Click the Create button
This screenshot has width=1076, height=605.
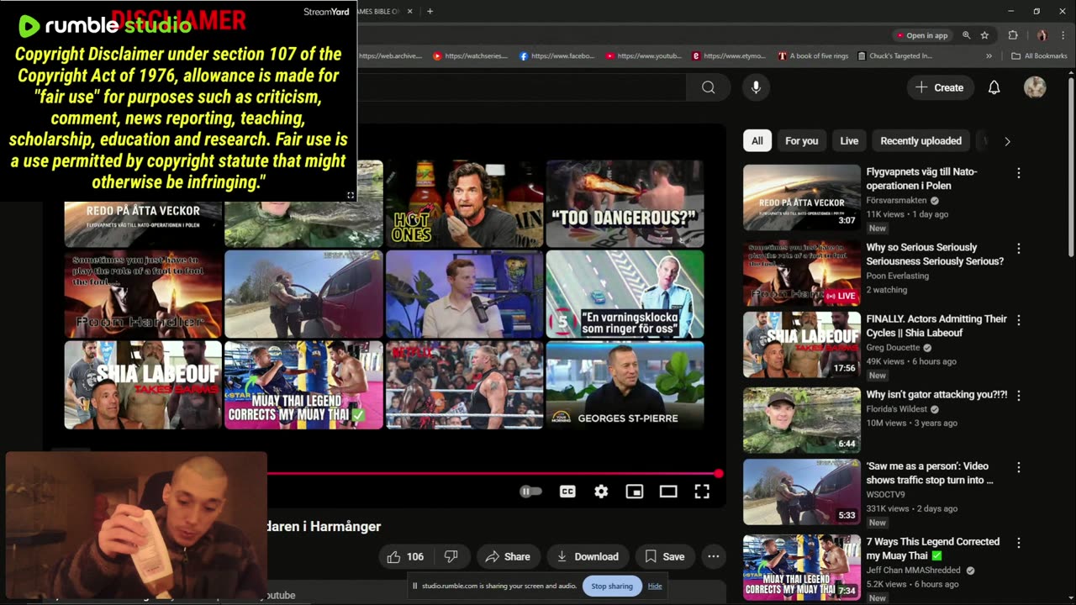pos(940,87)
